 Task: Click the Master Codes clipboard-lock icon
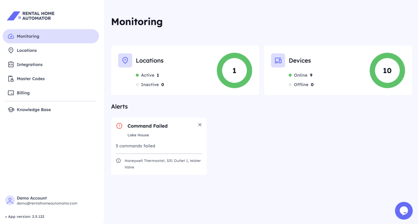[11, 78]
